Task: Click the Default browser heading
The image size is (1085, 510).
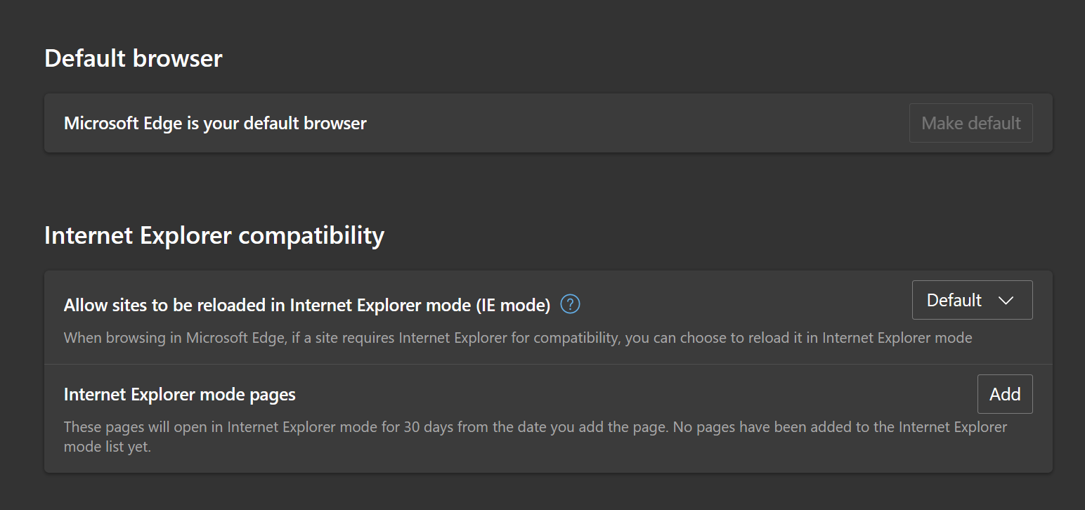Action: (x=134, y=58)
